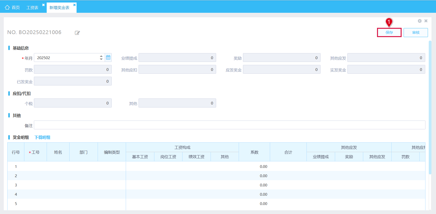This screenshot has width=436, height=214.
Task: Click the 个税 field
Action: click(73, 103)
